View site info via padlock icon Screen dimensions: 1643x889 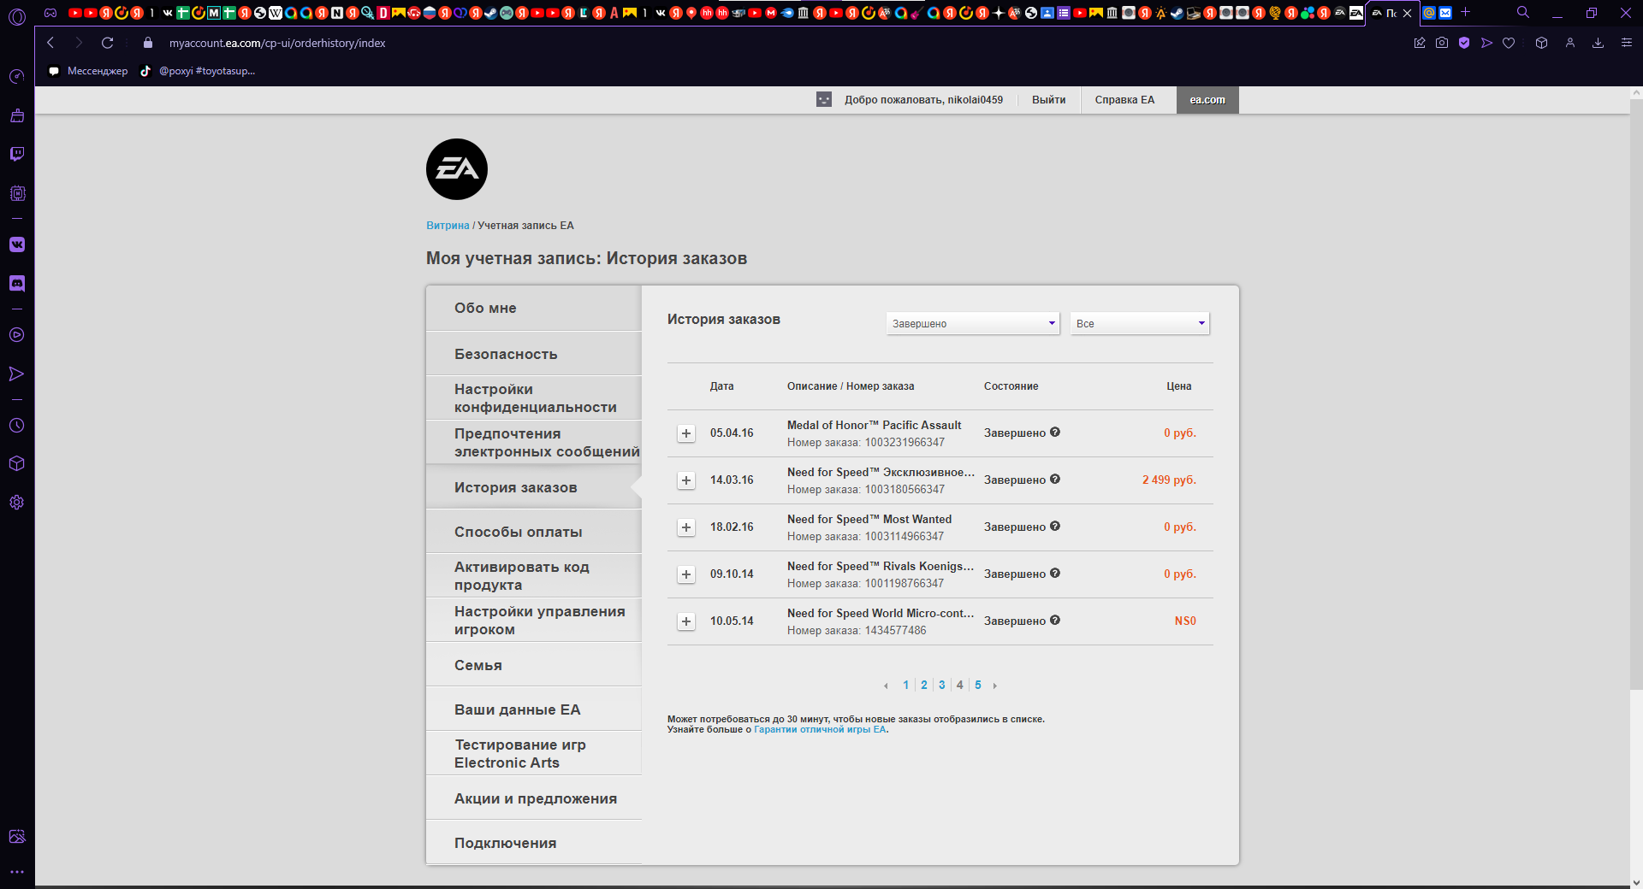coord(148,43)
